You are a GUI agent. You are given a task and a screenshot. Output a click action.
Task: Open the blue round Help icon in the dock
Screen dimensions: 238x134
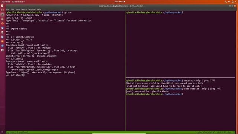click(x=2, y=45)
